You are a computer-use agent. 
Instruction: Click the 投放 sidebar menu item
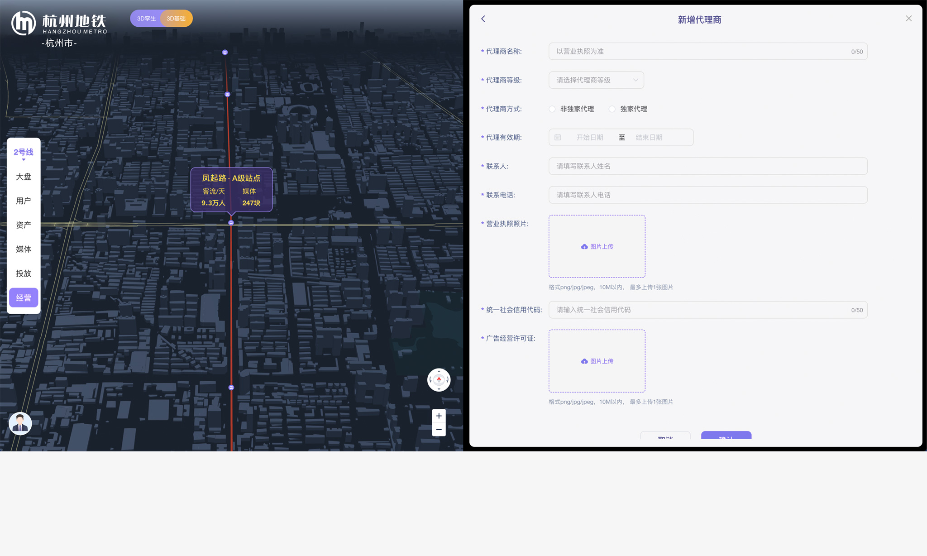coord(24,273)
